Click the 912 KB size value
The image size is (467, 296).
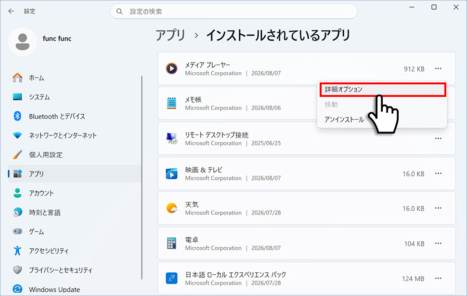(x=414, y=69)
